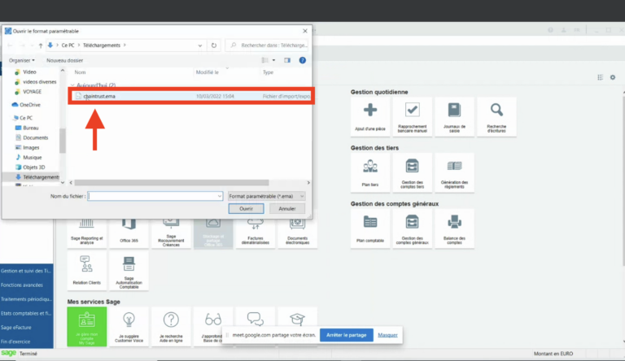The image size is (625, 361).
Task: Click the settings gear in Sage window
Action: click(613, 77)
